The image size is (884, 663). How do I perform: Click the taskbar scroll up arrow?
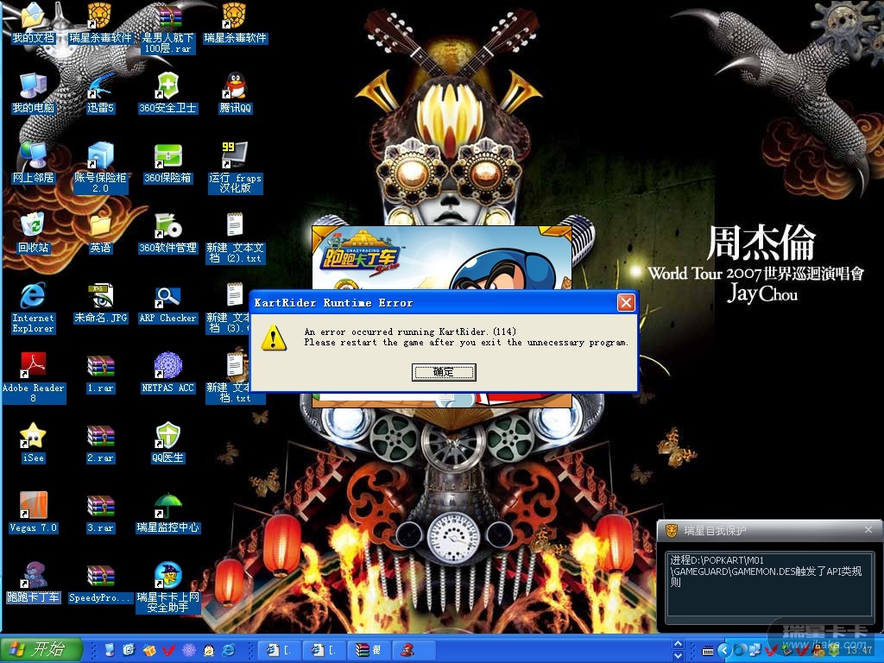point(679,644)
